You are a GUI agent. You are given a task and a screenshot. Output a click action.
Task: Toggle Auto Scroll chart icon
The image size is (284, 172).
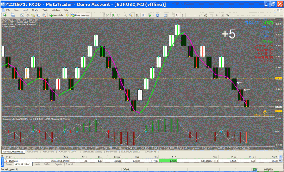point(138,15)
